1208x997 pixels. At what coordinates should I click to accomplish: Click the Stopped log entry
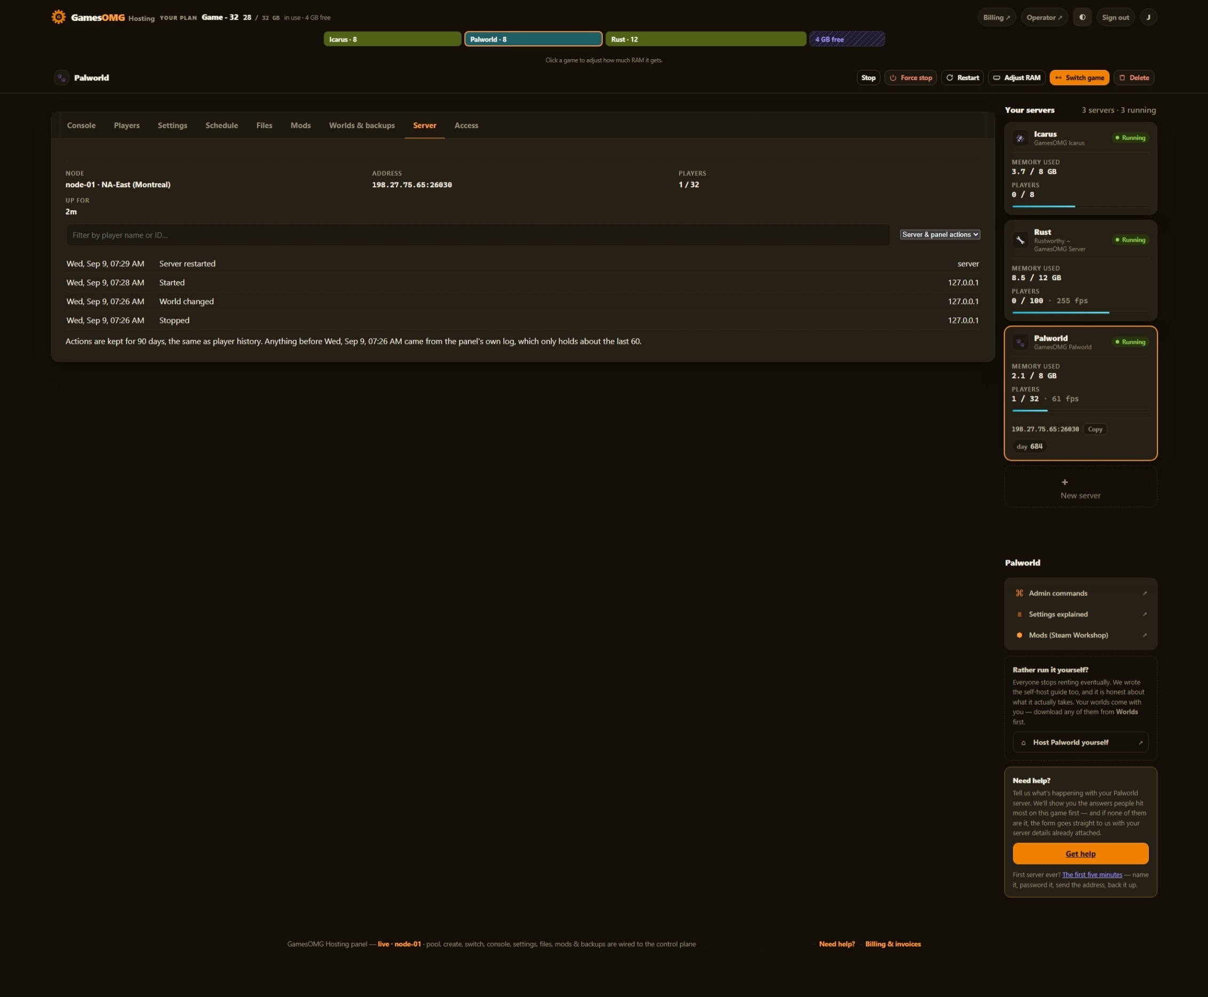[522, 321]
